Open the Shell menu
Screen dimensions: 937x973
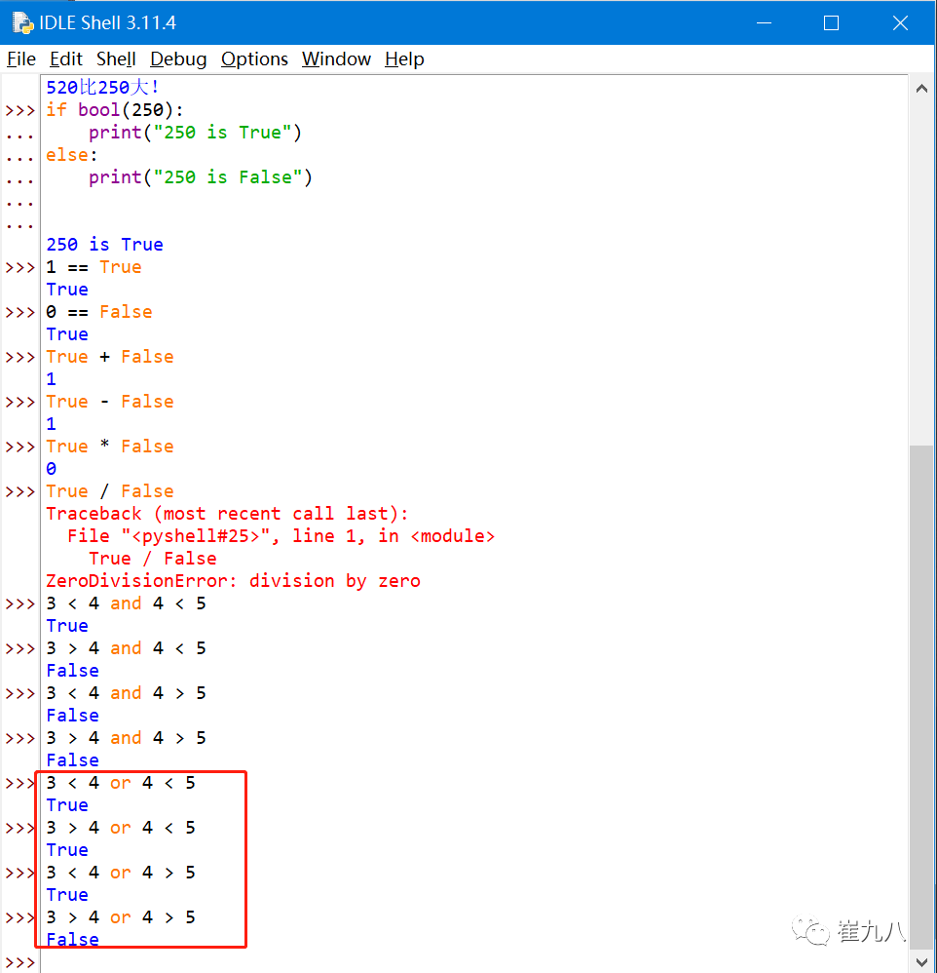[116, 58]
